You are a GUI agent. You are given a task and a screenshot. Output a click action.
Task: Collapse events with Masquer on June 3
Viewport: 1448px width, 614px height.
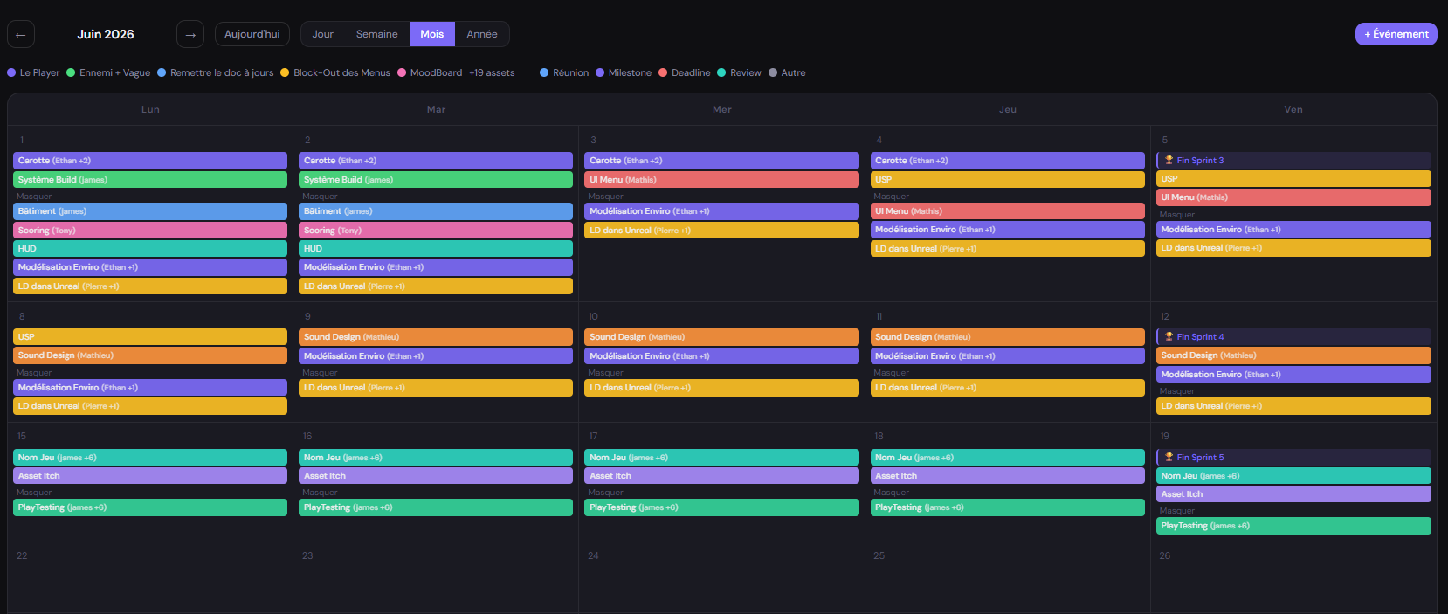pos(605,197)
